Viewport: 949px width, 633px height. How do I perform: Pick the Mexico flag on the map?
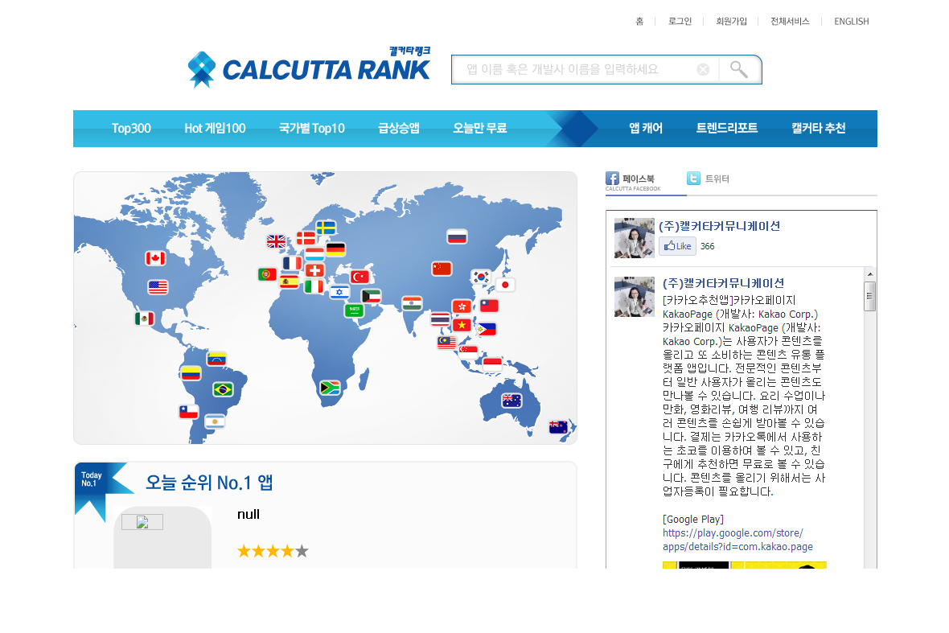coord(145,319)
